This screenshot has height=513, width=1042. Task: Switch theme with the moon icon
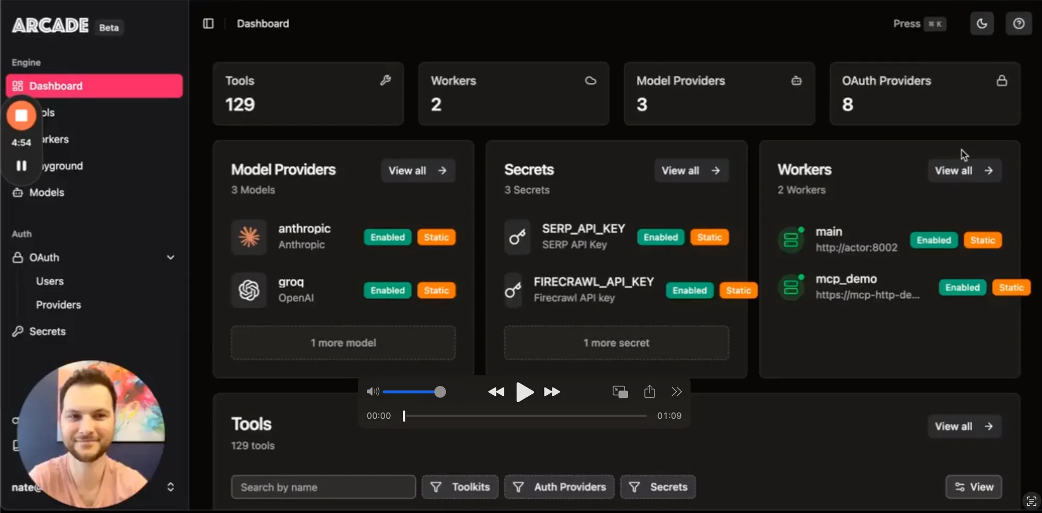point(982,23)
